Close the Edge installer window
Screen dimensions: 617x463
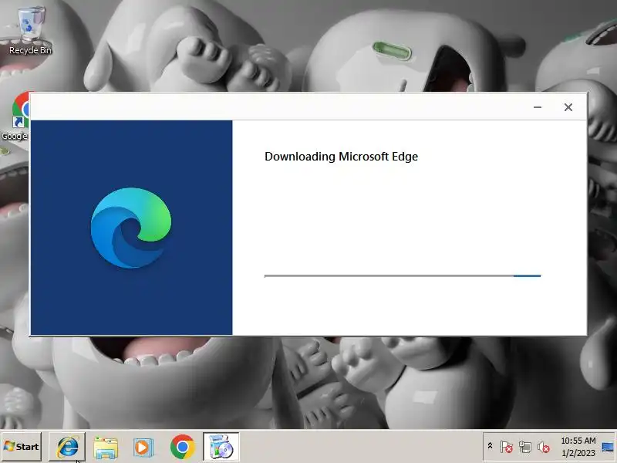click(x=568, y=107)
